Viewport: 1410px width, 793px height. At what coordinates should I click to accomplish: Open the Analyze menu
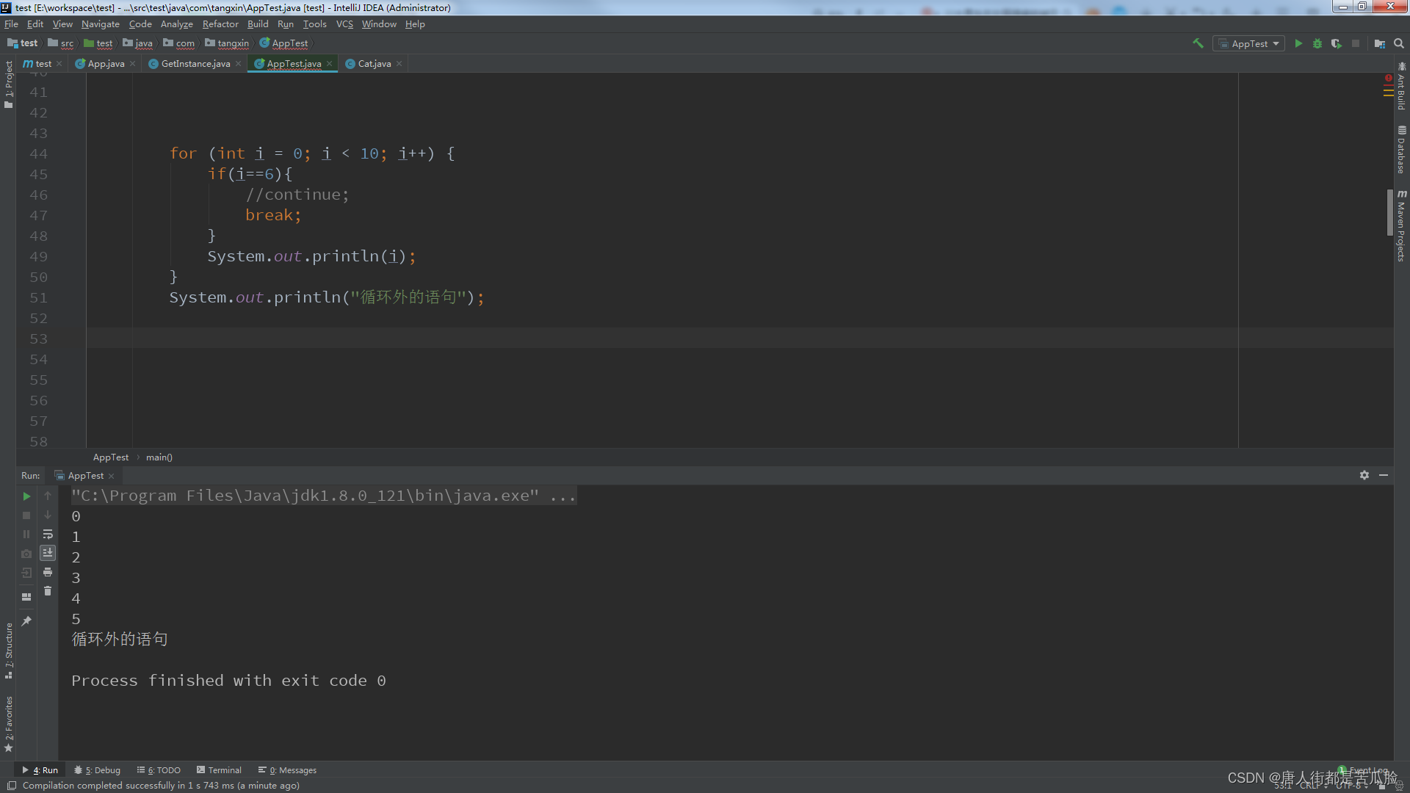point(176,24)
